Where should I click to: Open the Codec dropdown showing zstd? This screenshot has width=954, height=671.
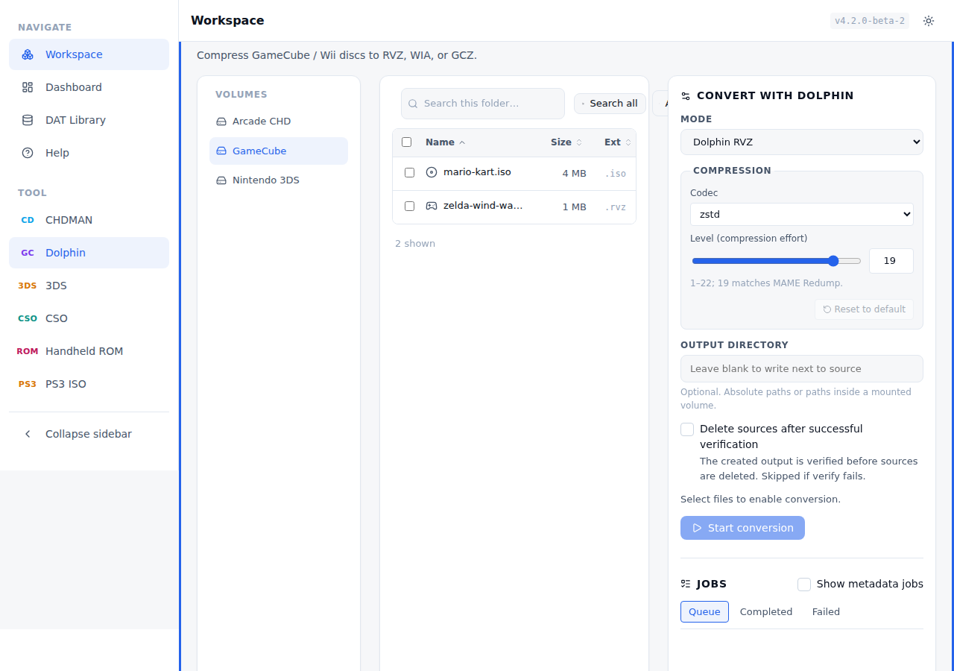coord(802,214)
